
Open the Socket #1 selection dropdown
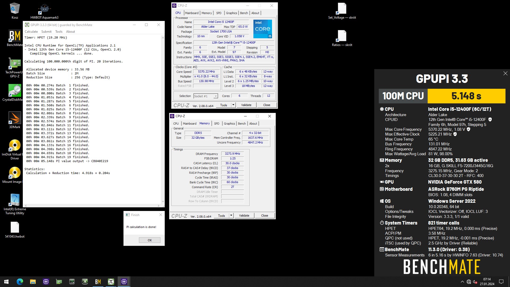[206, 96]
